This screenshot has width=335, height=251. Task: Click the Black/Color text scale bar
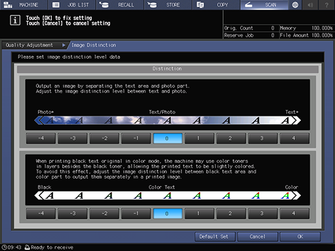168,195
